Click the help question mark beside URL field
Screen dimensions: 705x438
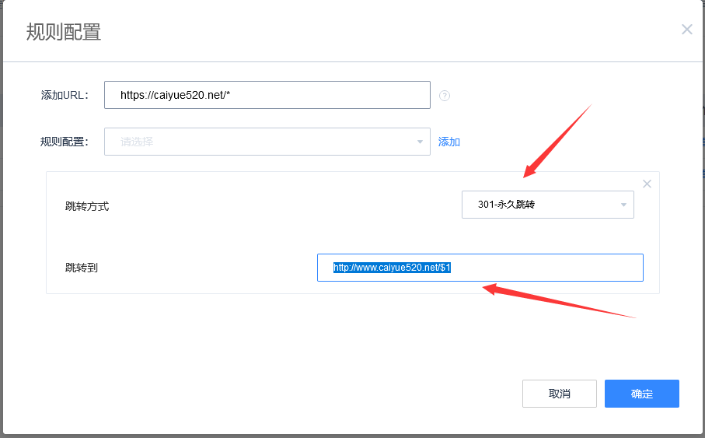click(445, 96)
